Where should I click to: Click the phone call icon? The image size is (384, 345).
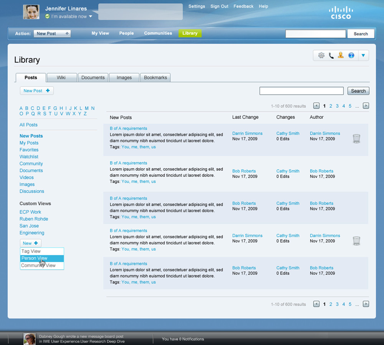click(331, 55)
